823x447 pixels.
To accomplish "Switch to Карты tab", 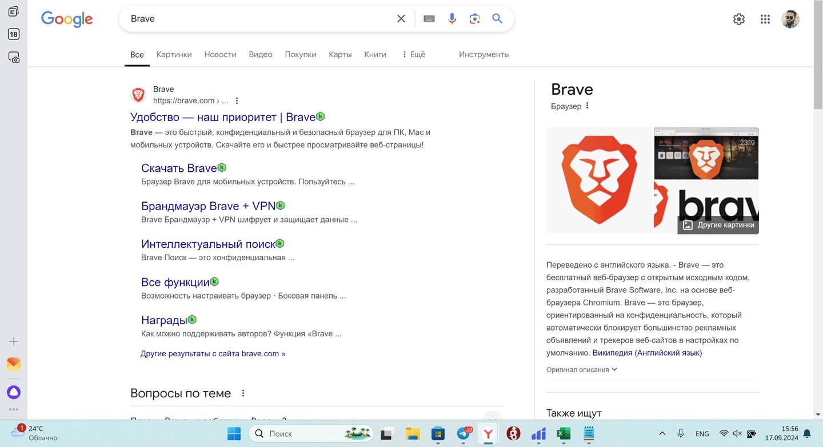I will [340, 55].
